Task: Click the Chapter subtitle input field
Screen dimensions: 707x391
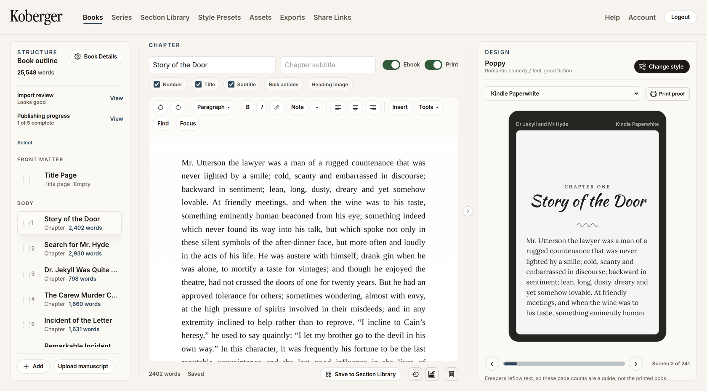Action: [328, 65]
